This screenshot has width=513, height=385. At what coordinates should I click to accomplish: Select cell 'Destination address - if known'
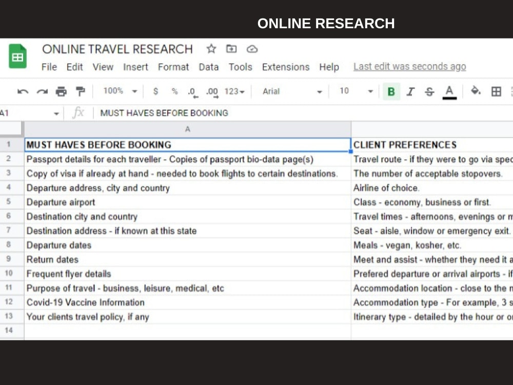187,231
